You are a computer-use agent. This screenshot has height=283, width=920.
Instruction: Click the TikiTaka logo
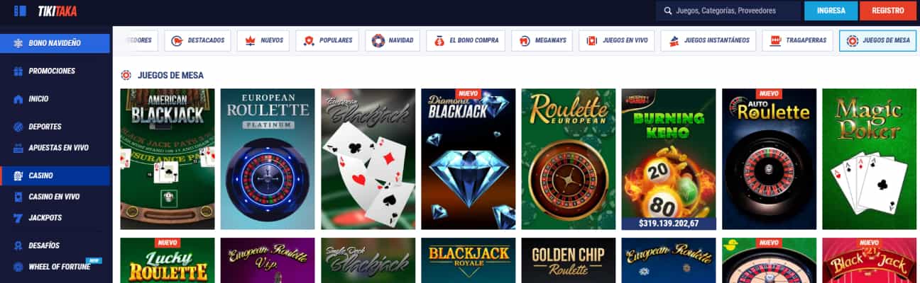pos(57,11)
